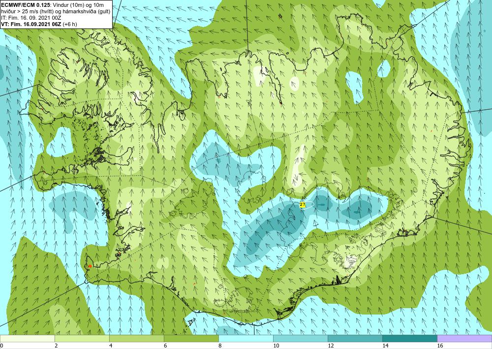
Task: Click the '2' scale label
Action: pyautogui.click(x=56, y=346)
